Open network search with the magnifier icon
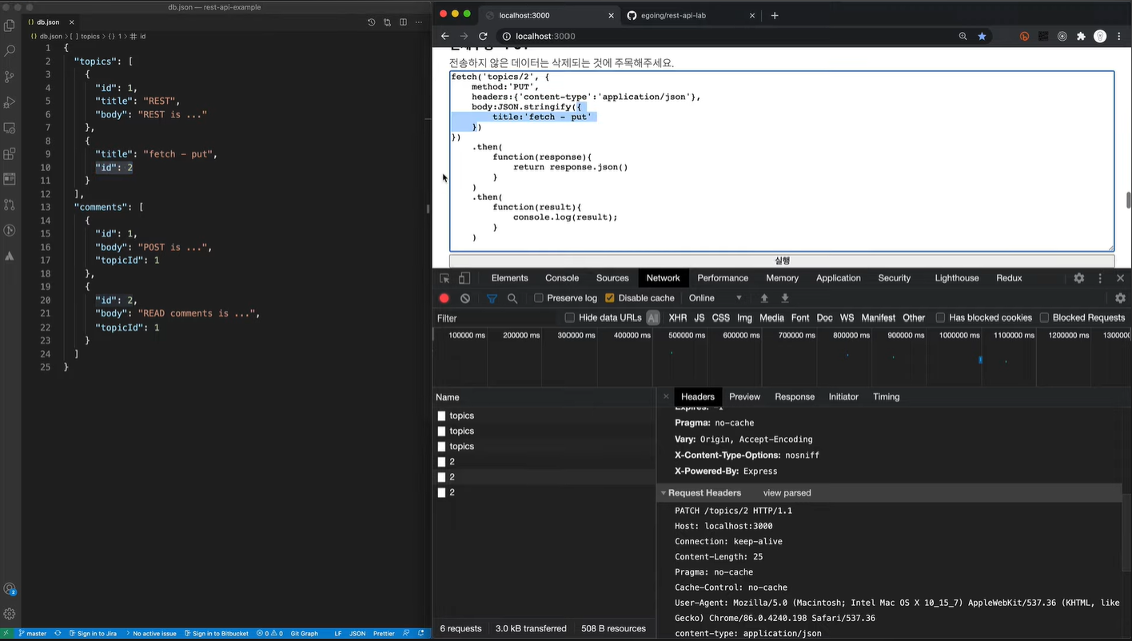 (x=512, y=298)
